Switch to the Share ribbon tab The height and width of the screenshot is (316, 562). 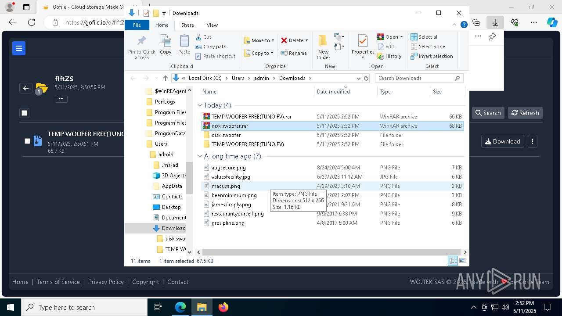tap(187, 25)
